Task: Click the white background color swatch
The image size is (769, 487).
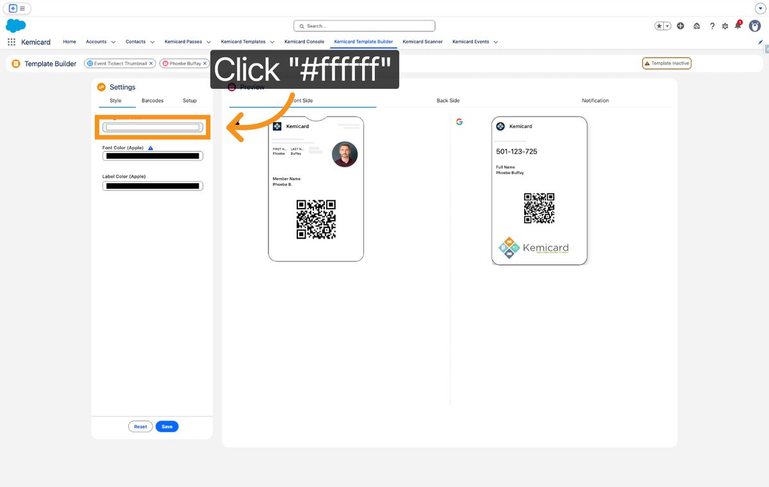Action: (153, 127)
